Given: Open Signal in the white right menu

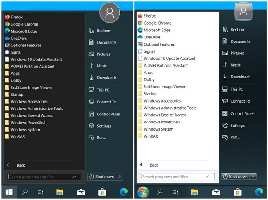Looking at the screenshot, I should 146,51.
